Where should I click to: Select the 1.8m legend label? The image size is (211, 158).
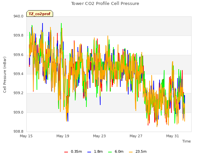click(98, 151)
